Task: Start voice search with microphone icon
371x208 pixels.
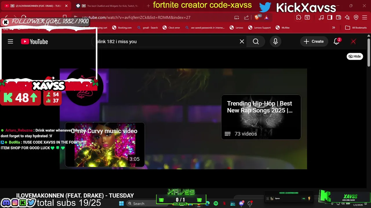Action: coord(275,42)
